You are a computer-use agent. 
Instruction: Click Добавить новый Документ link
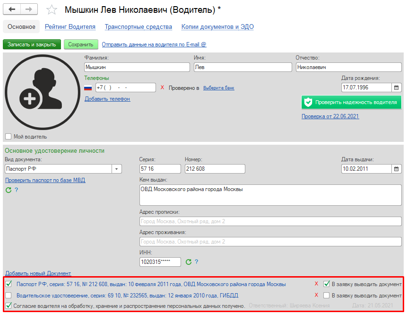[38, 273]
